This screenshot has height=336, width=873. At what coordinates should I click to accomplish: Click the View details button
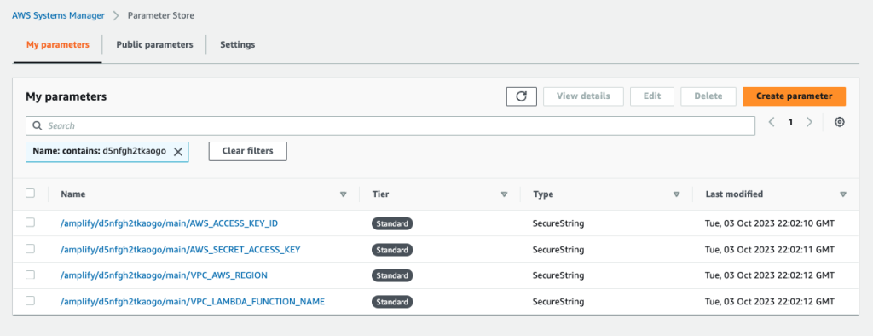583,96
